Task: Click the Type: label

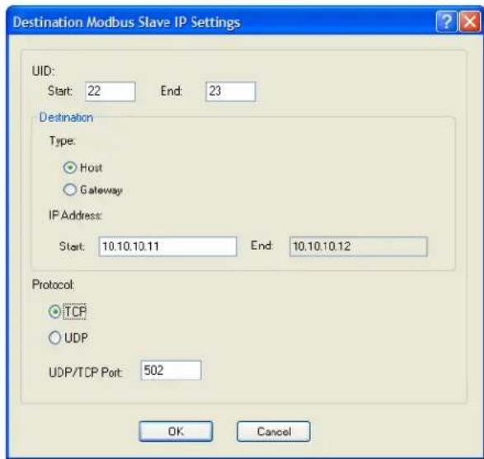Action: click(x=63, y=141)
